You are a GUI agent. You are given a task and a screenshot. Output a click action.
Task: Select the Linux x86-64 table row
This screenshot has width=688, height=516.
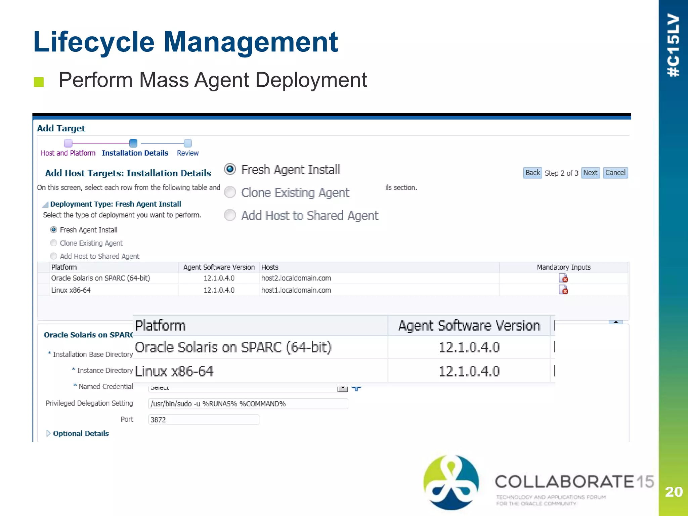click(x=333, y=290)
